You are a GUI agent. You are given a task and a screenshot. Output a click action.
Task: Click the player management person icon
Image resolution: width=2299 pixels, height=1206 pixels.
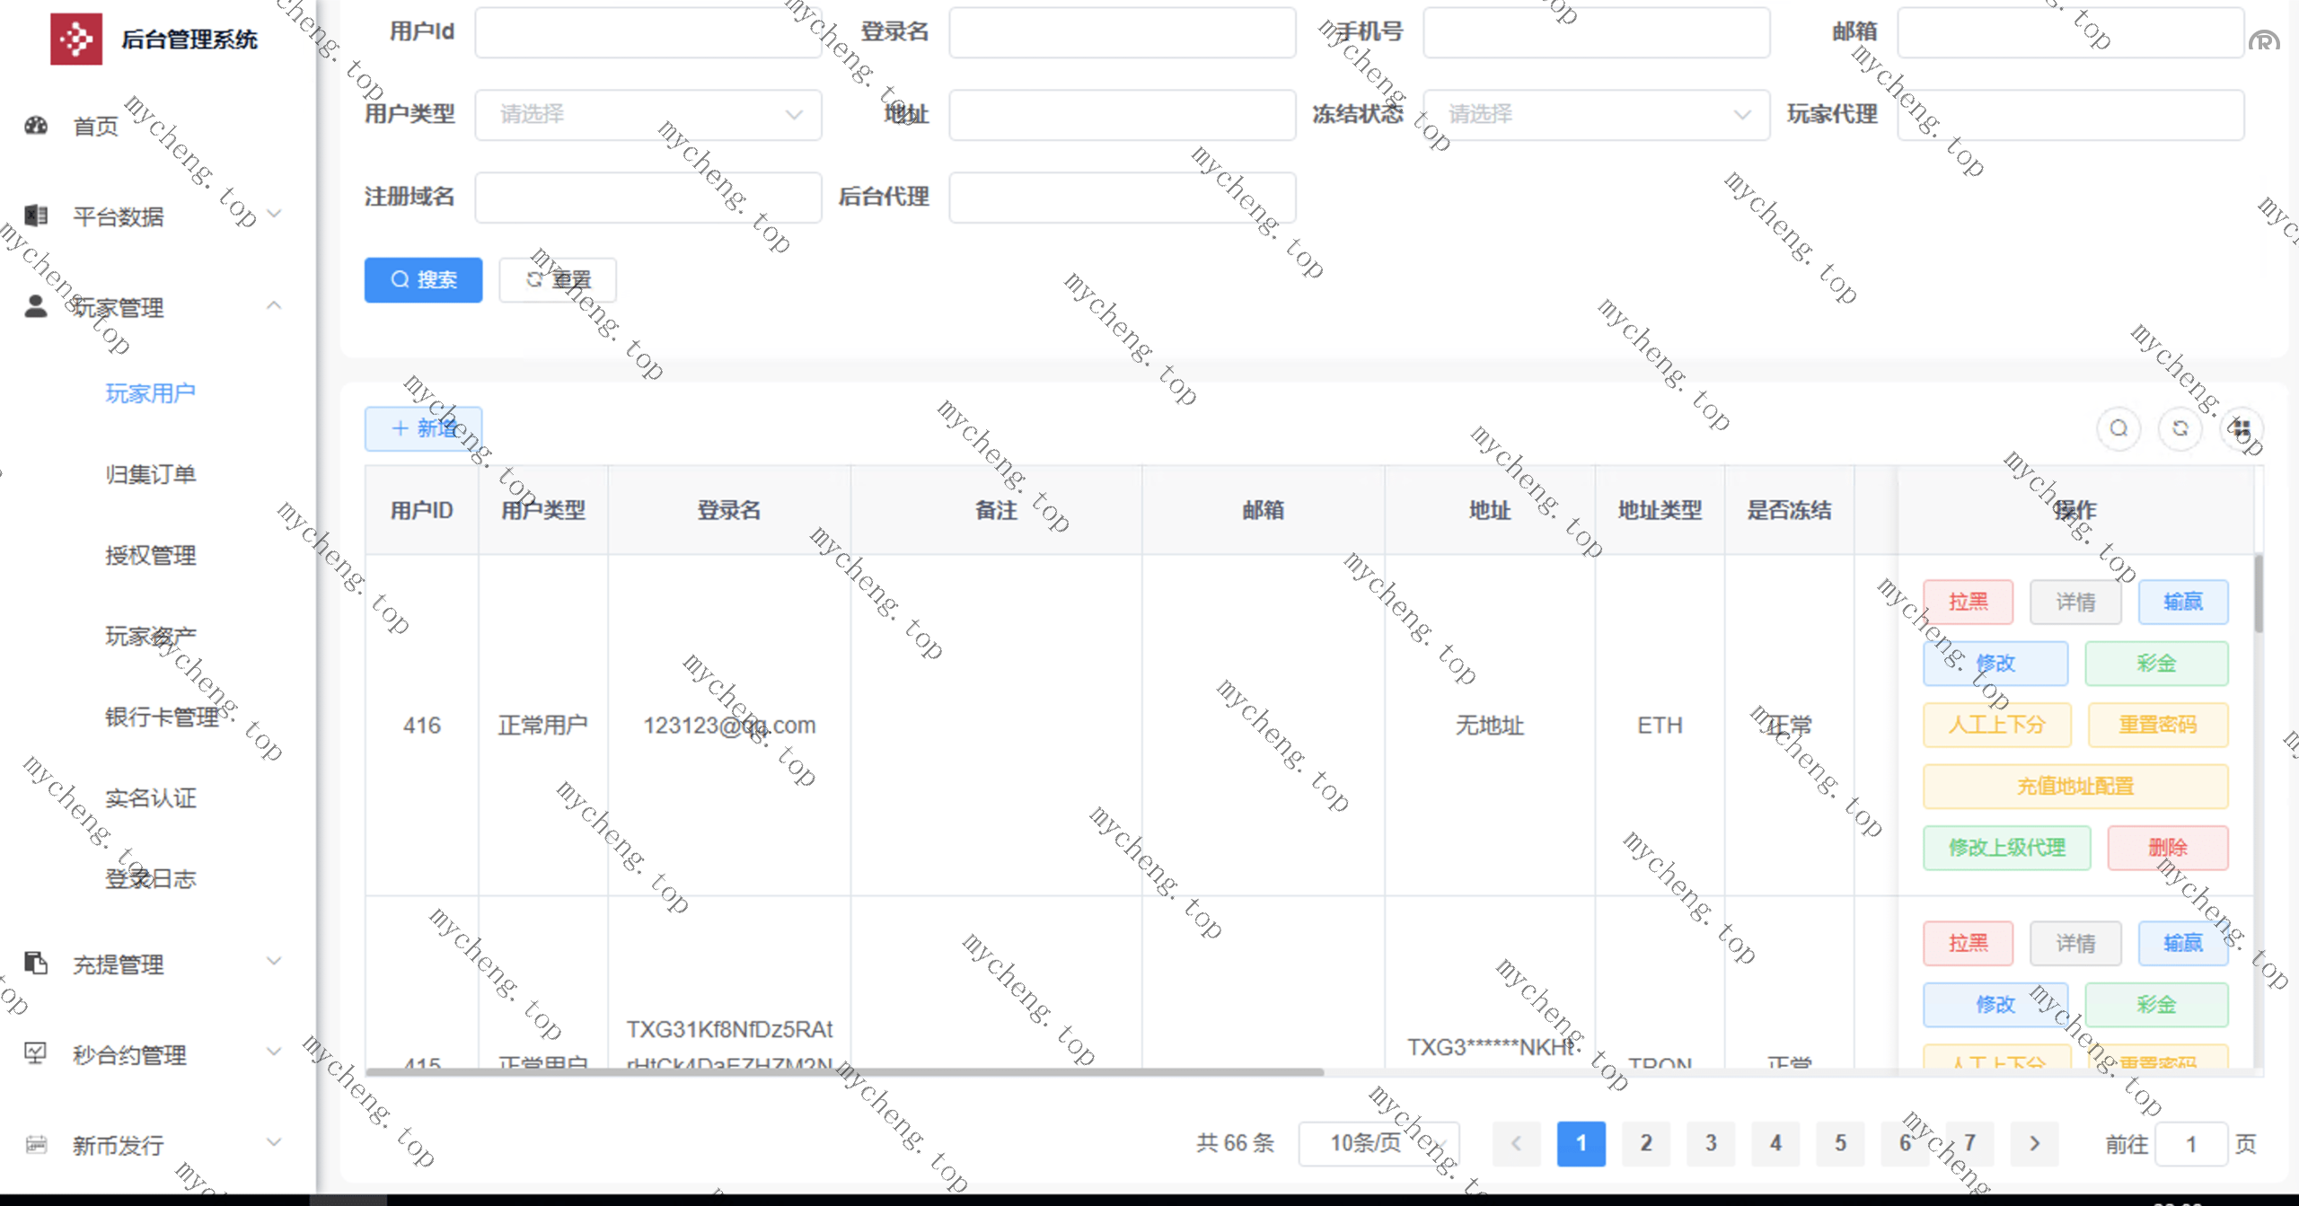tap(36, 307)
